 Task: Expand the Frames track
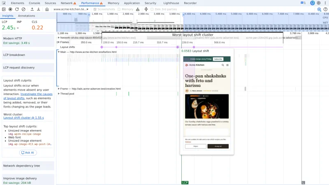pyautogui.click(x=59, y=42)
